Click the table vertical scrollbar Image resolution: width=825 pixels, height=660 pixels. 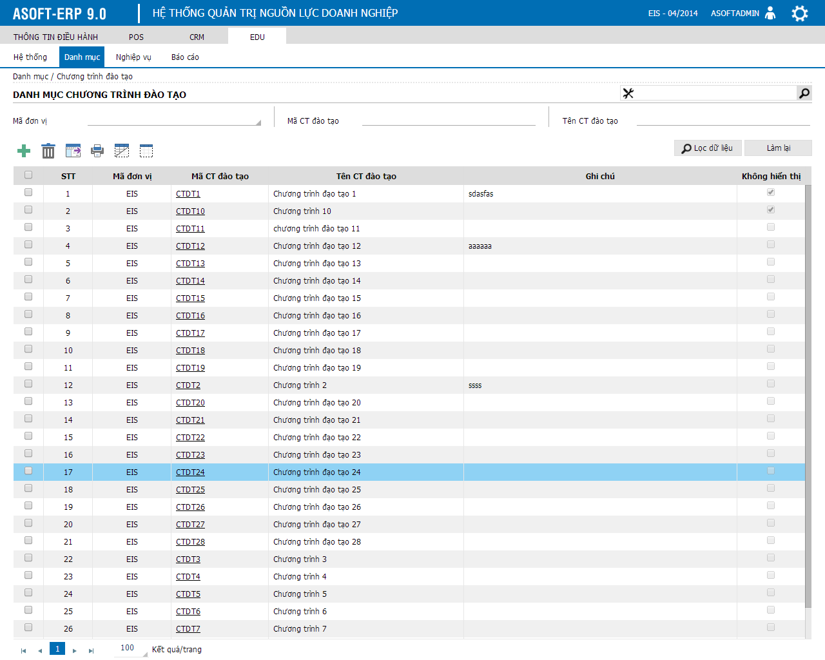click(x=808, y=396)
